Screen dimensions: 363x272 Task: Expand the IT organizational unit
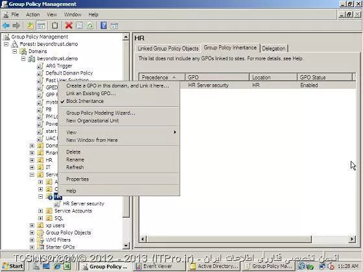(32, 167)
